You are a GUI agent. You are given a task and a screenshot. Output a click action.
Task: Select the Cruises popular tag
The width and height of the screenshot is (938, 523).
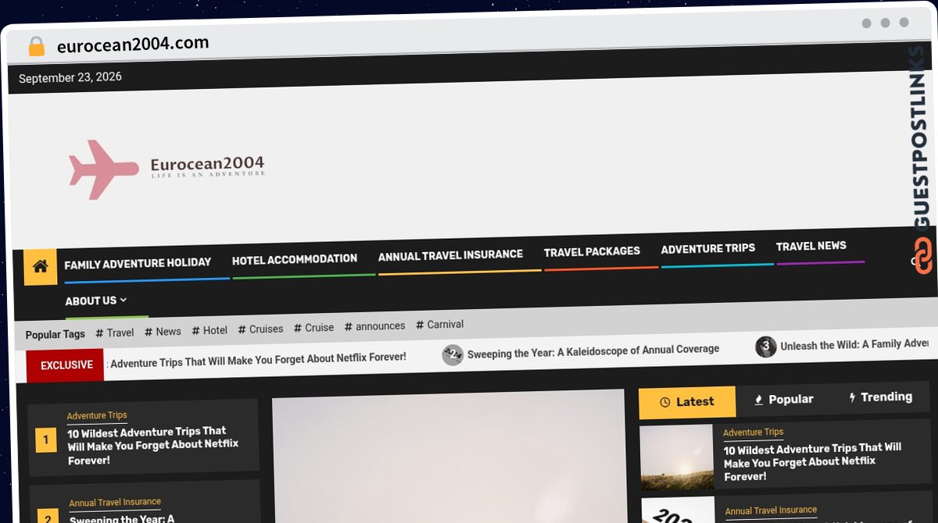click(x=260, y=329)
